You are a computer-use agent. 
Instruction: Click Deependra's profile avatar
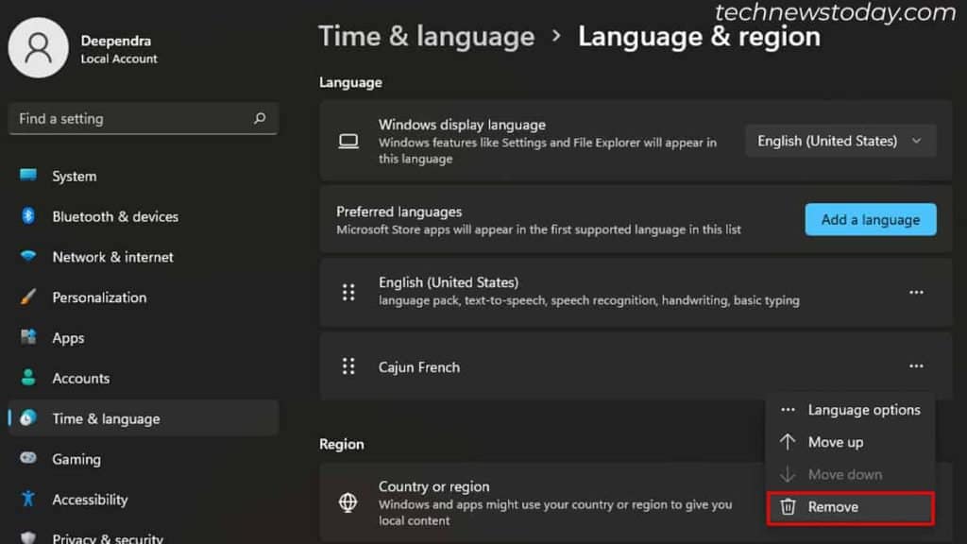tap(38, 45)
